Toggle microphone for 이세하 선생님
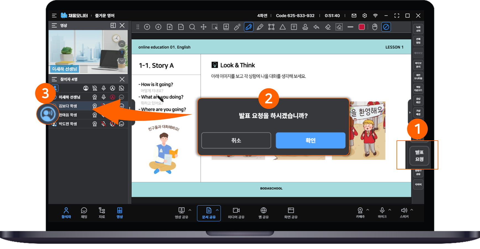The height and width of the screenshot is (249, 480). click(x=104, y=97)
